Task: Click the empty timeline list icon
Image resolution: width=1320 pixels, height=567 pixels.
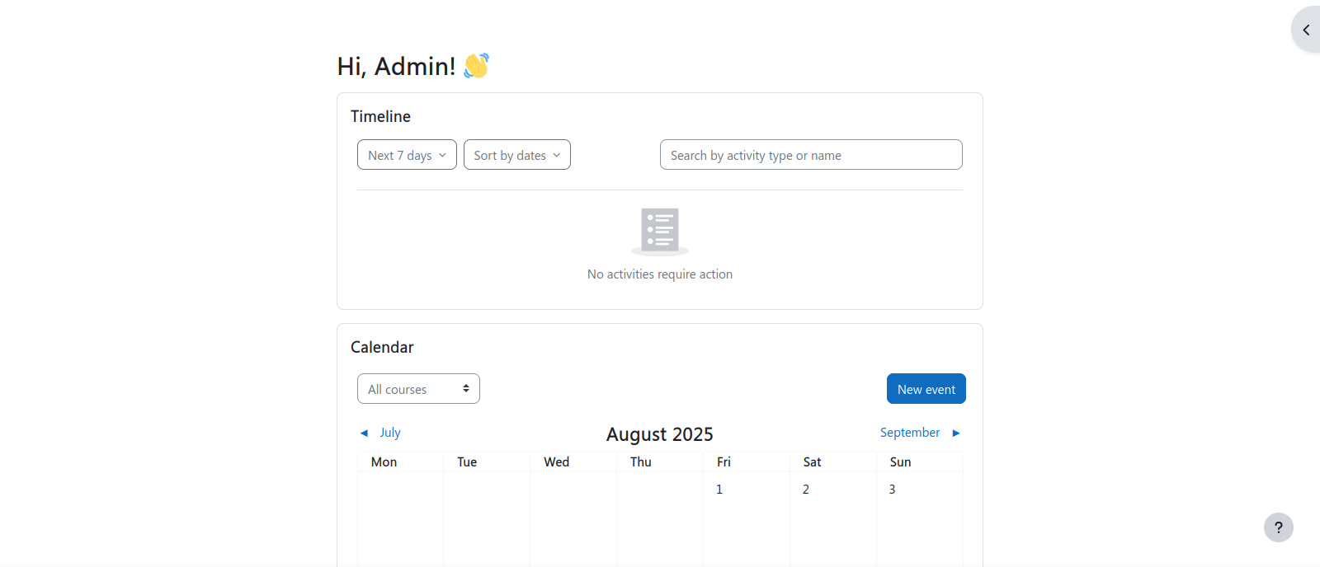Action: (660, 230)
